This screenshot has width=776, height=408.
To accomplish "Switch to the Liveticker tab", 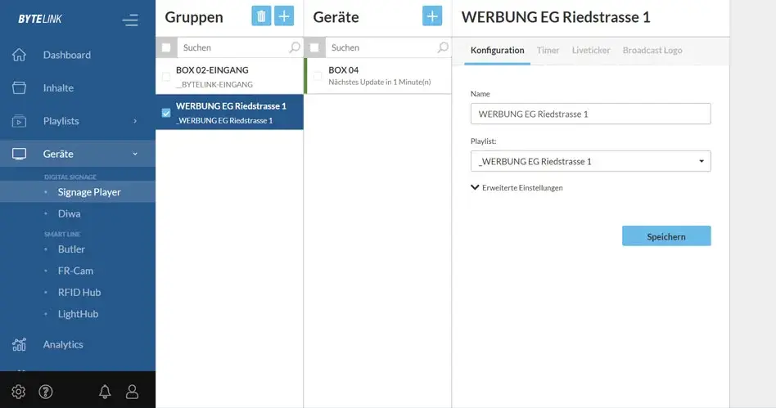I will point(591,51).
